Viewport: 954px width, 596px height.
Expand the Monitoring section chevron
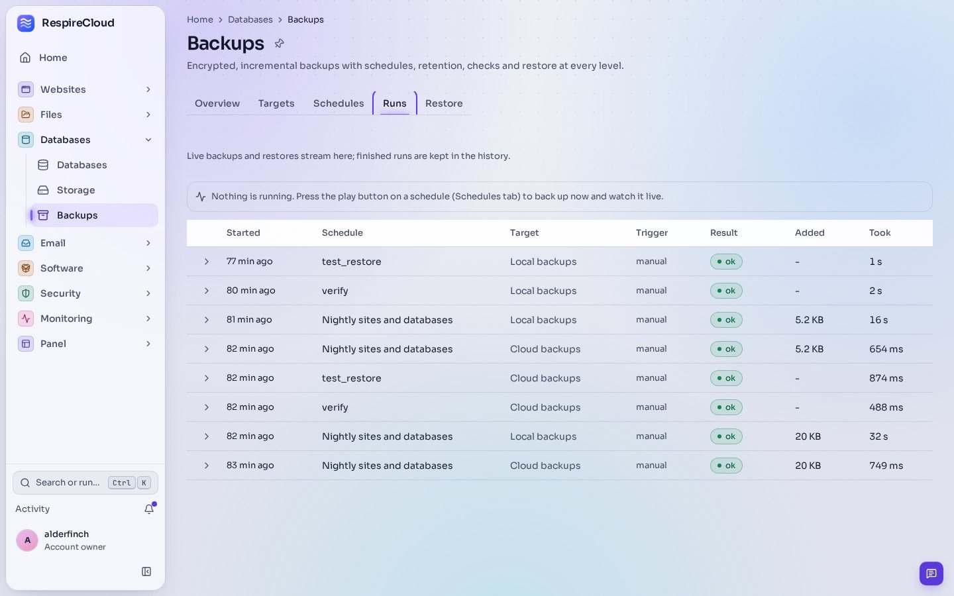click(148, 319)
